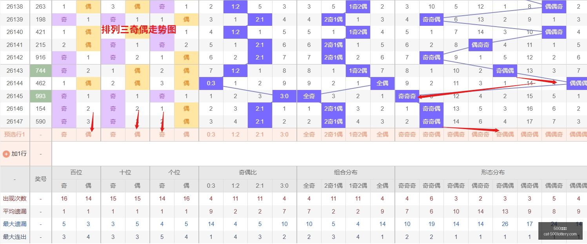Select 十位 偶 in 预选行1

(x=137, y=135)
